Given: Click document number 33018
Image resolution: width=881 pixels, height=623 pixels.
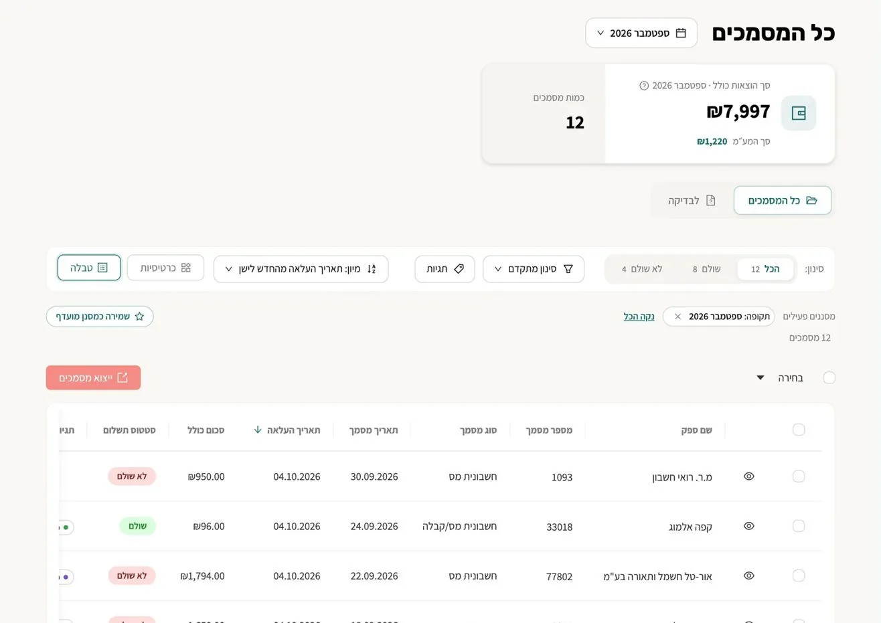Looking at the screenshot, I should 560,527.
